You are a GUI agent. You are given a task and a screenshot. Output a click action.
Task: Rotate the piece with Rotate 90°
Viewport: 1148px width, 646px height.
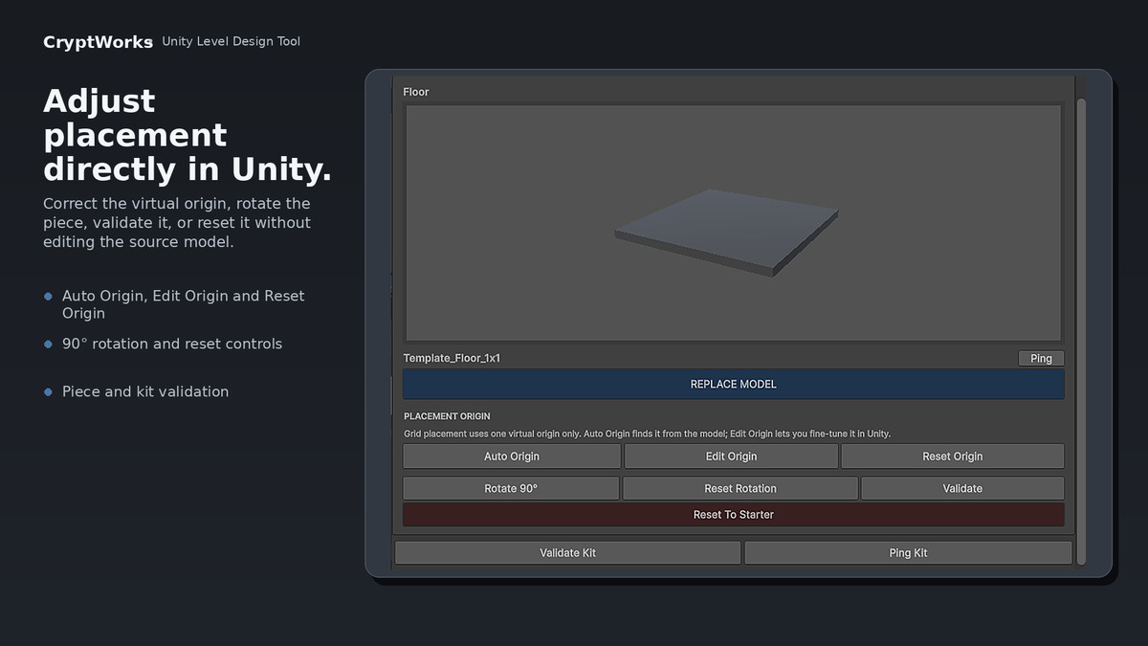click(511, 488)
